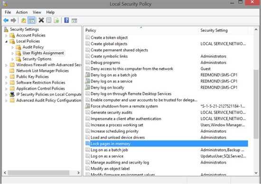The image size is (261, 184).
Task: Click the Account Policies folder icon
Action: click(12, 36)
